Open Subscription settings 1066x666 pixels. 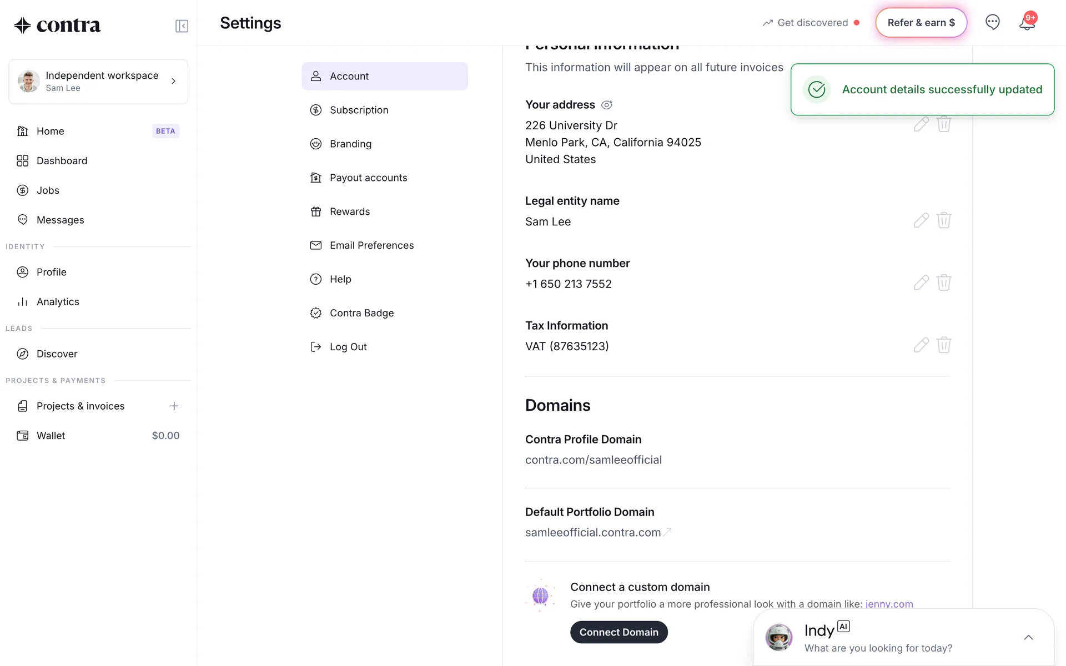(359, 110)
